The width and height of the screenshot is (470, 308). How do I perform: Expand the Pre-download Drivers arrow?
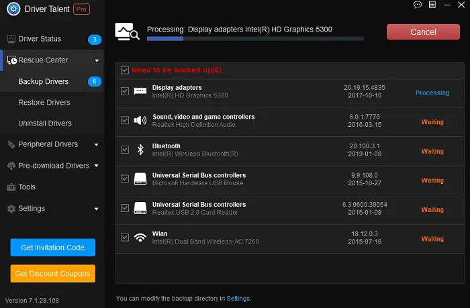[x=97, y=166]
